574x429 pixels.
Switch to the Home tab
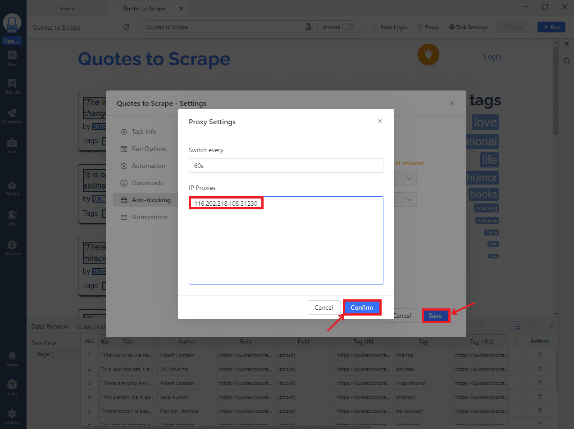point(67,8)
